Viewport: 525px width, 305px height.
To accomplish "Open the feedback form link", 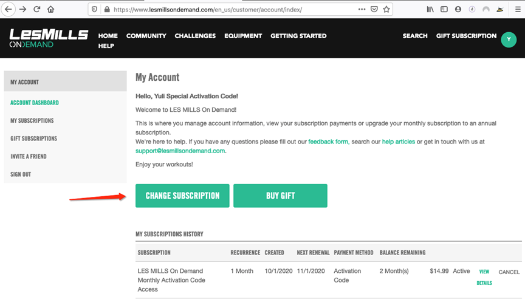I will click(x=329, y=142).
